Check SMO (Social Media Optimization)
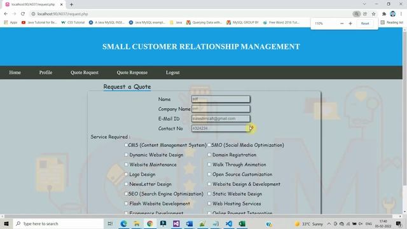Screen dimensions: 407x229 point(209,145)
